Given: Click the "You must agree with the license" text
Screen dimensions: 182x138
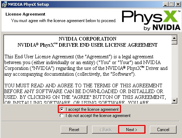Looking at the screenshot, I should tap(64, 21).
